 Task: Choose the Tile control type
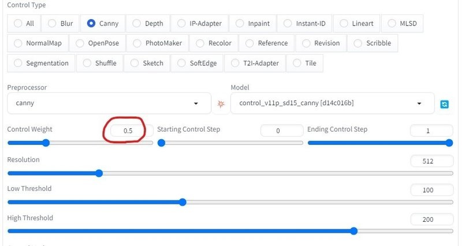click(x=304, y=63)
